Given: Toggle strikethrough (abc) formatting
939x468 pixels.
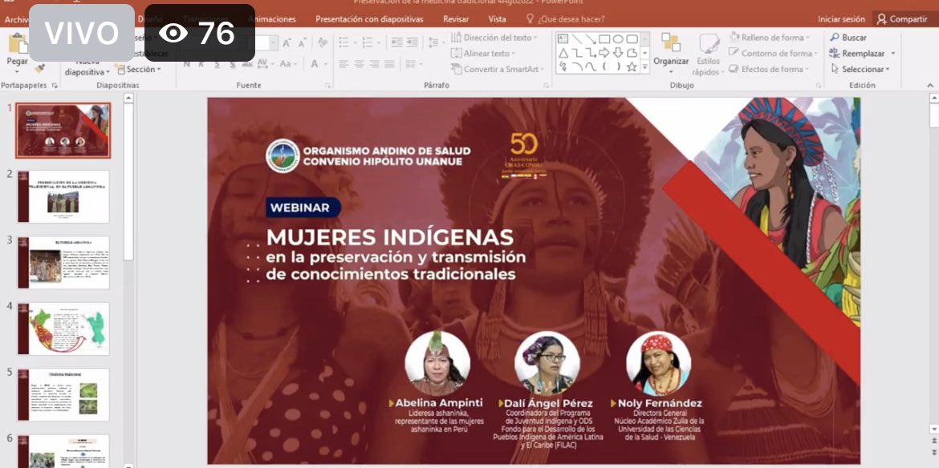Looking at the screenshot, I should 248,63.
